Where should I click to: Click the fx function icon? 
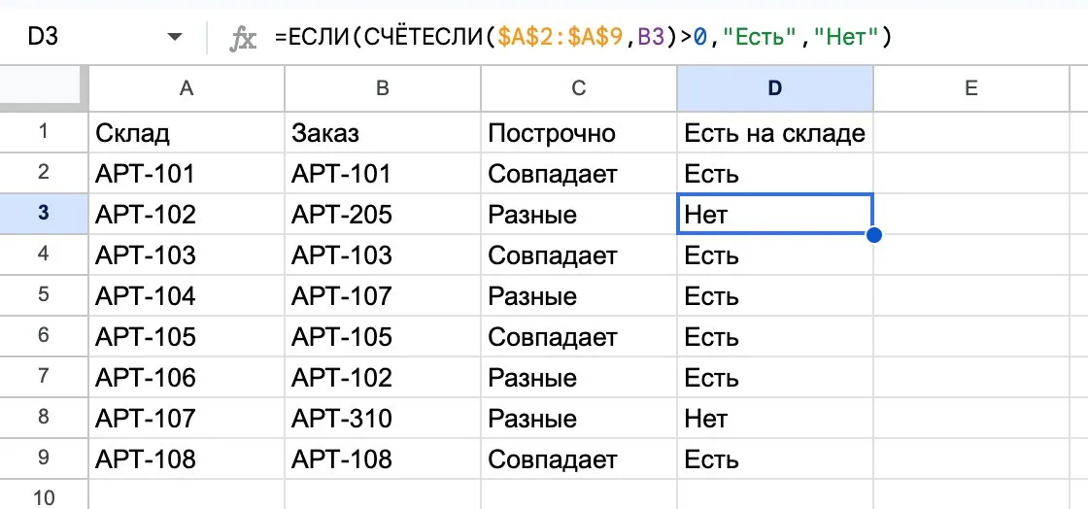243,38
